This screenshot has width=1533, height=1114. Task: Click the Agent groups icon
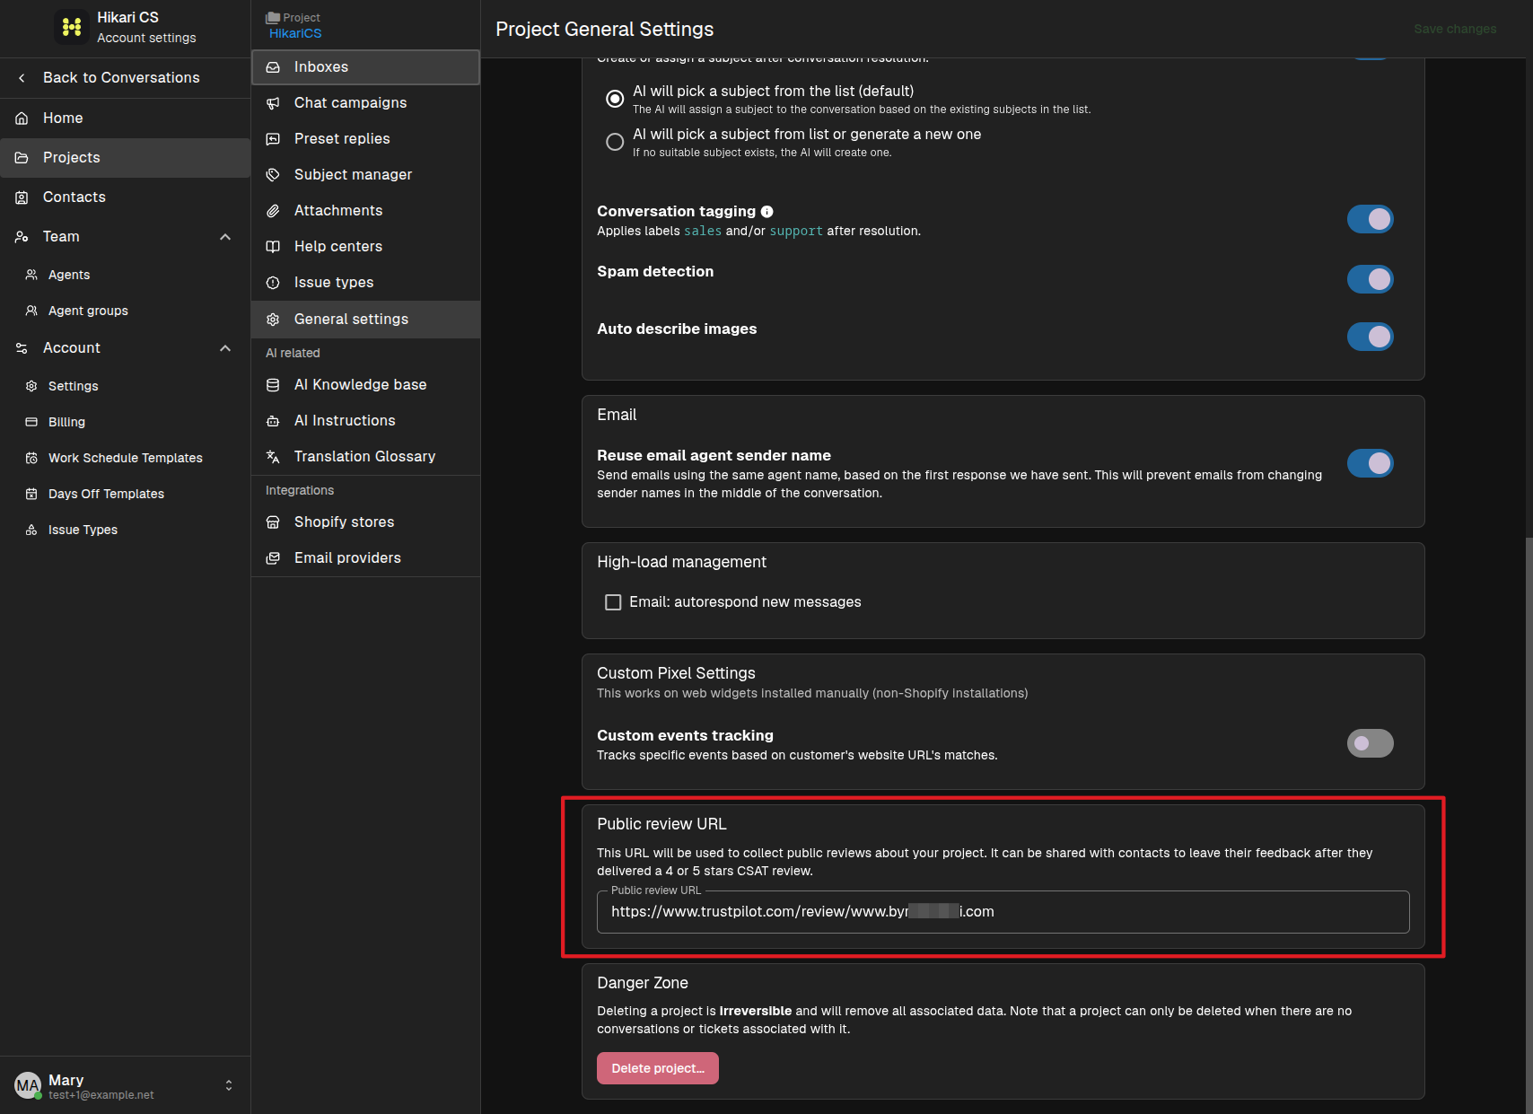(x=31, y=311)
